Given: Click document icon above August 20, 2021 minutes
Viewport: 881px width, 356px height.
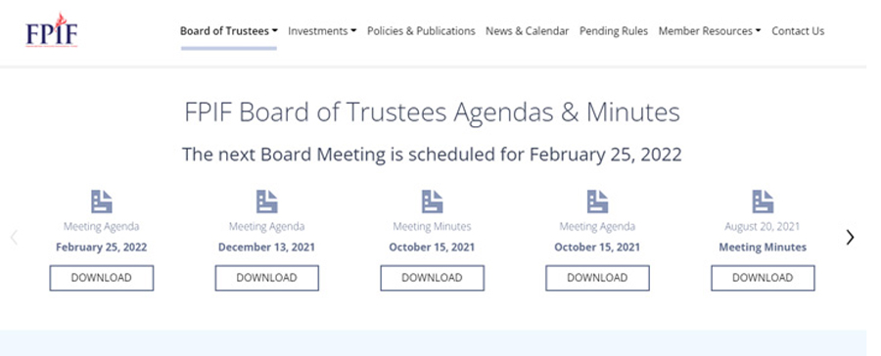Looking at the screenshot, I should pos(763,201).
